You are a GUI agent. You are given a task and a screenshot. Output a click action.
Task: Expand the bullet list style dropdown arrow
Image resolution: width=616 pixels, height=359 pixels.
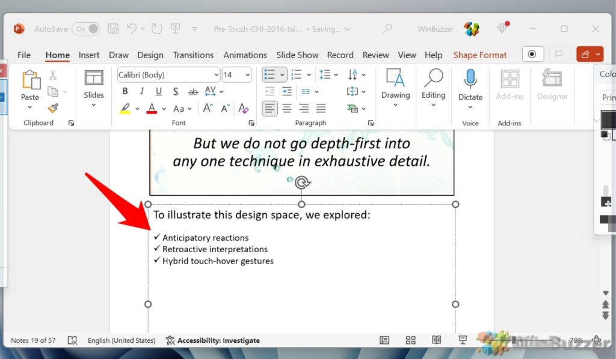pos(283,75)
